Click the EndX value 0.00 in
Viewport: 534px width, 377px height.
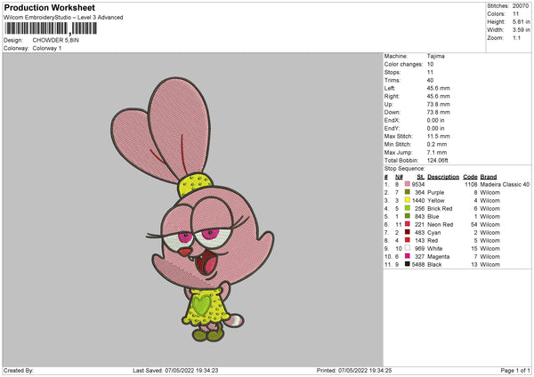(x=435, y=120)
